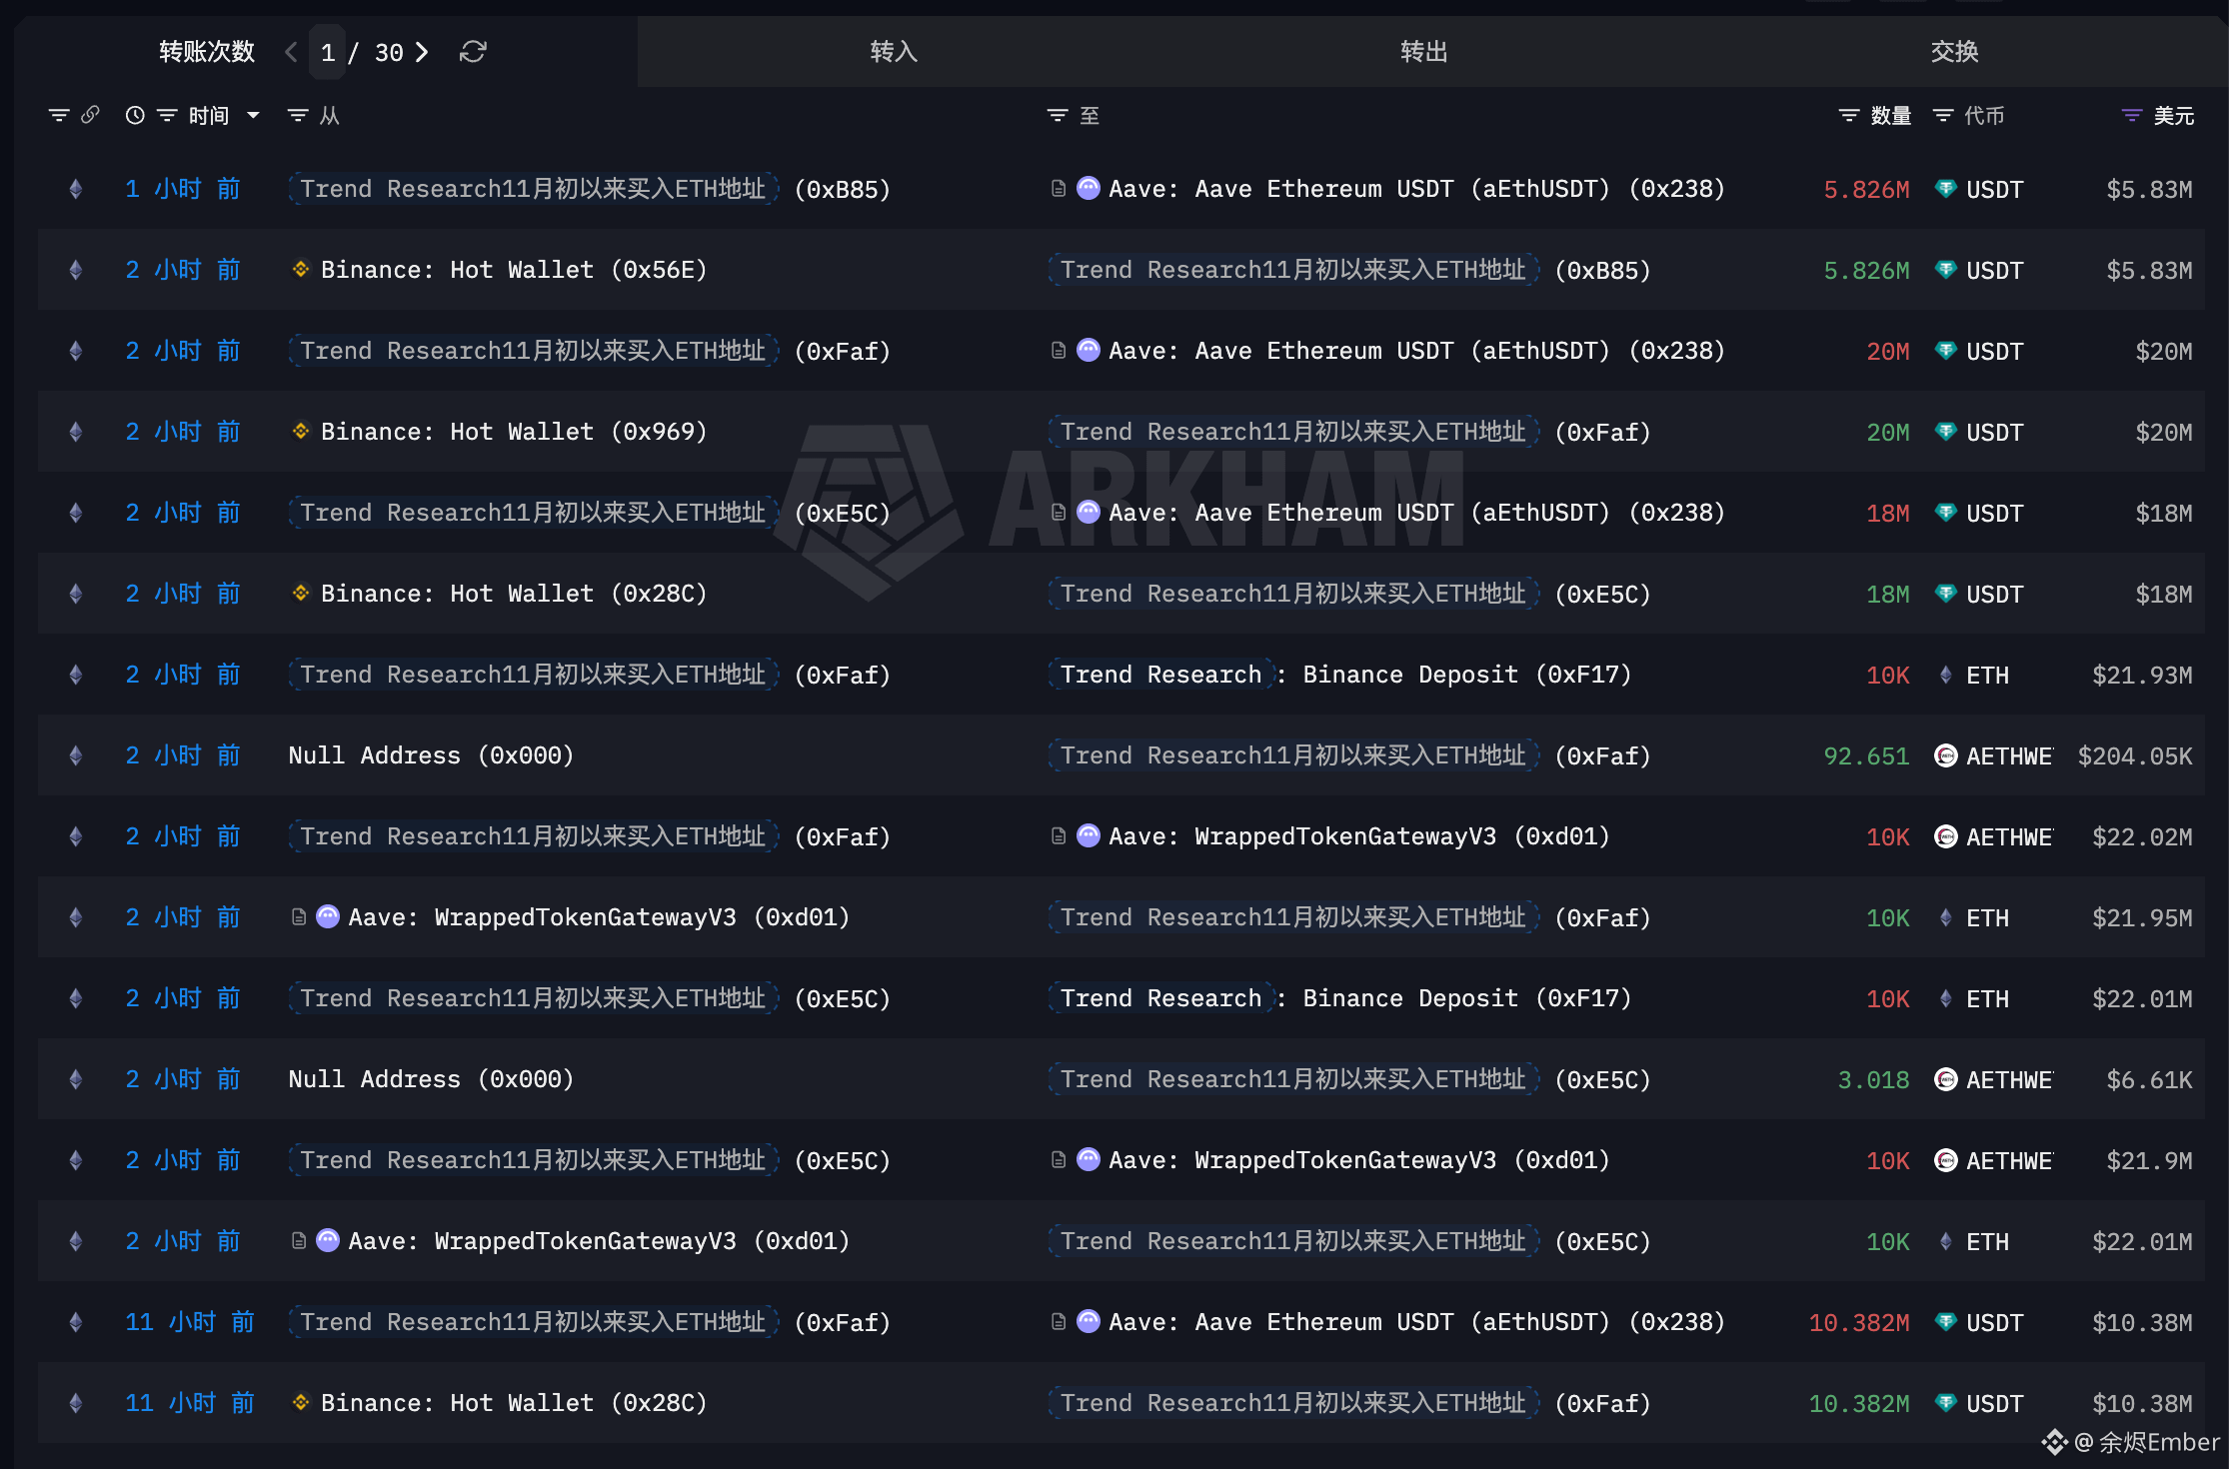Image resolution: width=2229 pixels, height=1469 pixels.
Task: Click the refresh transfers icon
Action: point(473,52)
